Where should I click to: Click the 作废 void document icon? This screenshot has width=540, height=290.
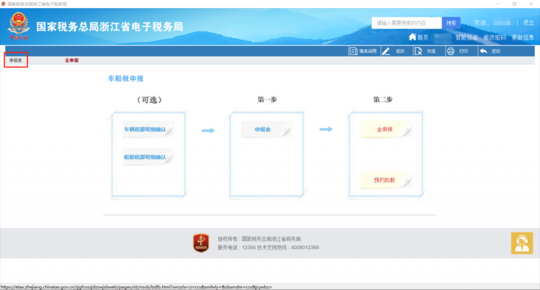418,51
